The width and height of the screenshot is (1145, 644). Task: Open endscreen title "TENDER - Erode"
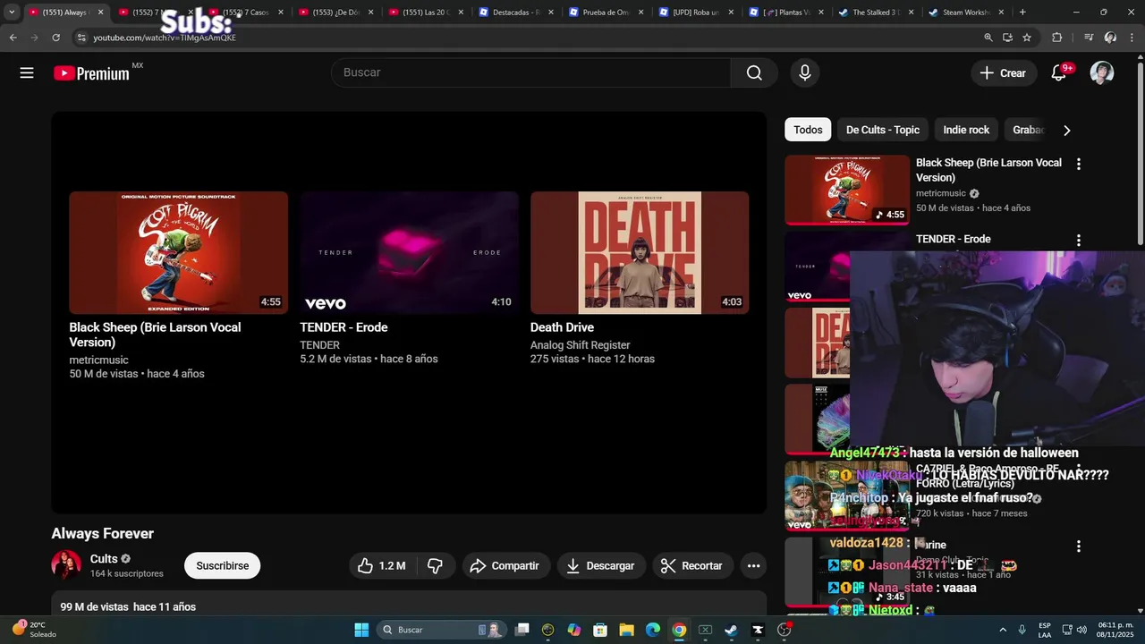[x=343, y=327]
